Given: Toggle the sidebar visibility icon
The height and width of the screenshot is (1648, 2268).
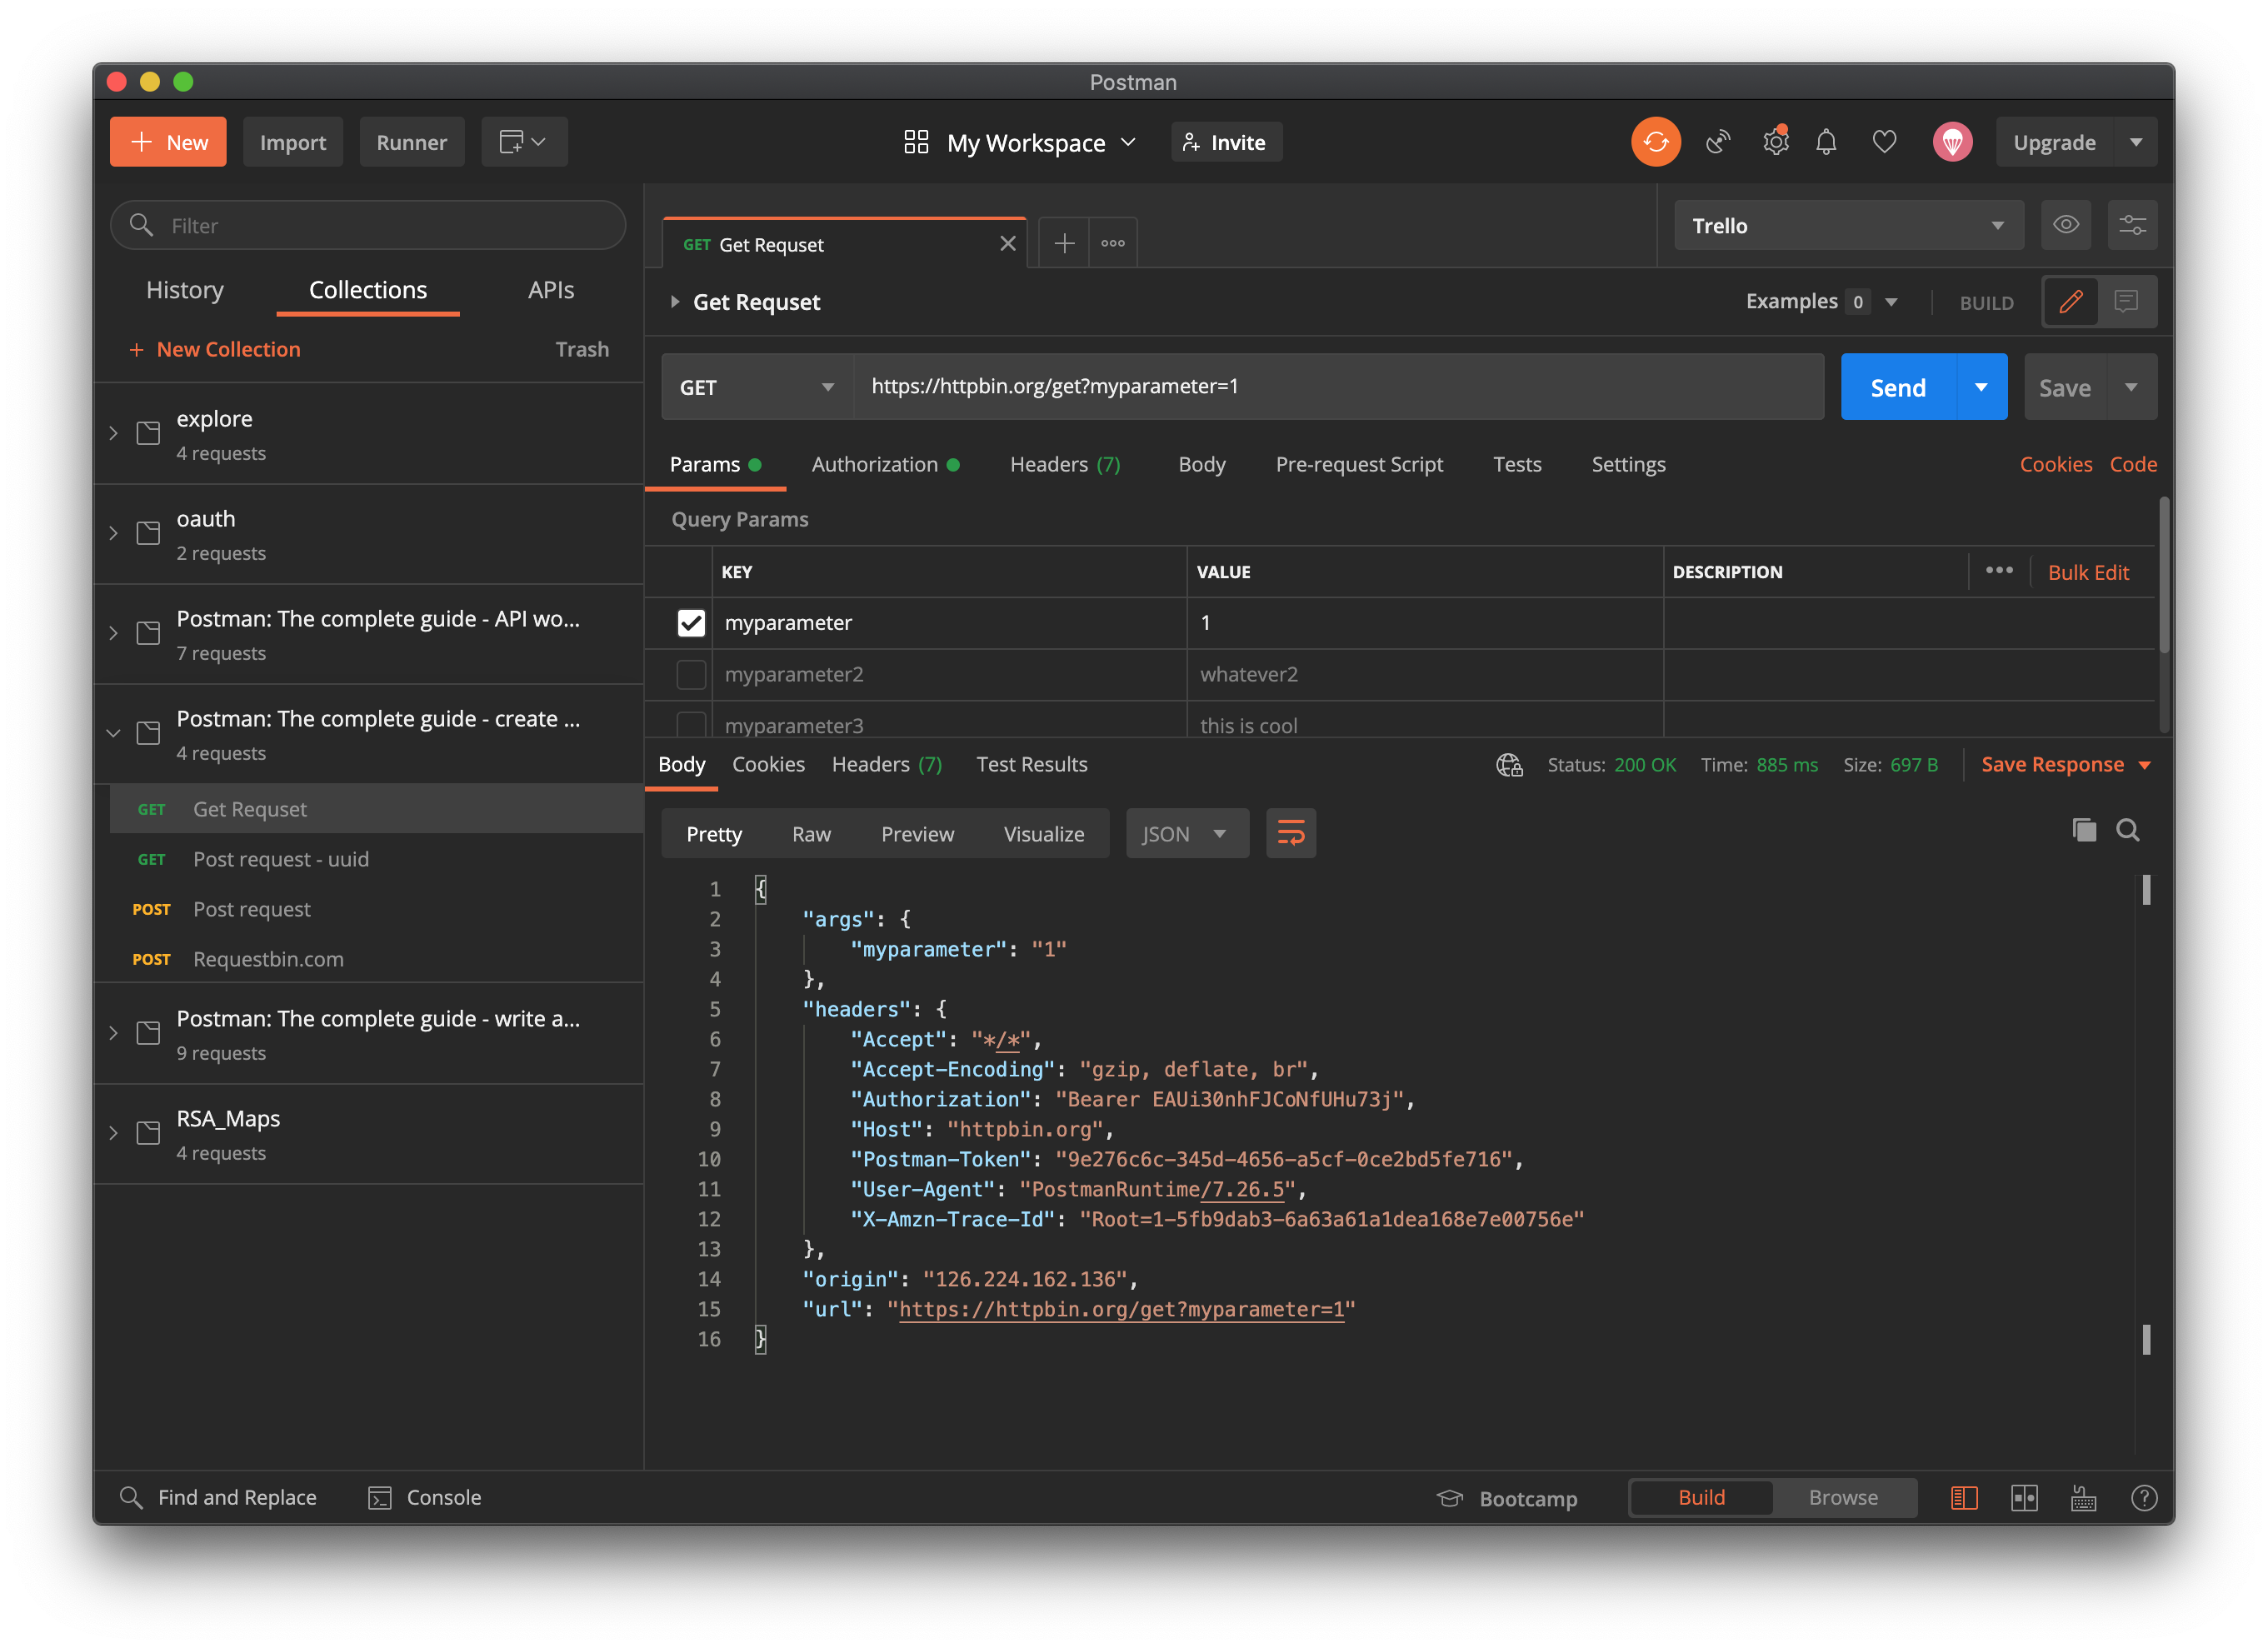Looking at the screenshot, I should (1964, 1497).
